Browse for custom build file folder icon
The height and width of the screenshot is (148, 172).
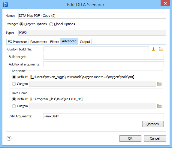pyautogui.click(x=161, y=49)
